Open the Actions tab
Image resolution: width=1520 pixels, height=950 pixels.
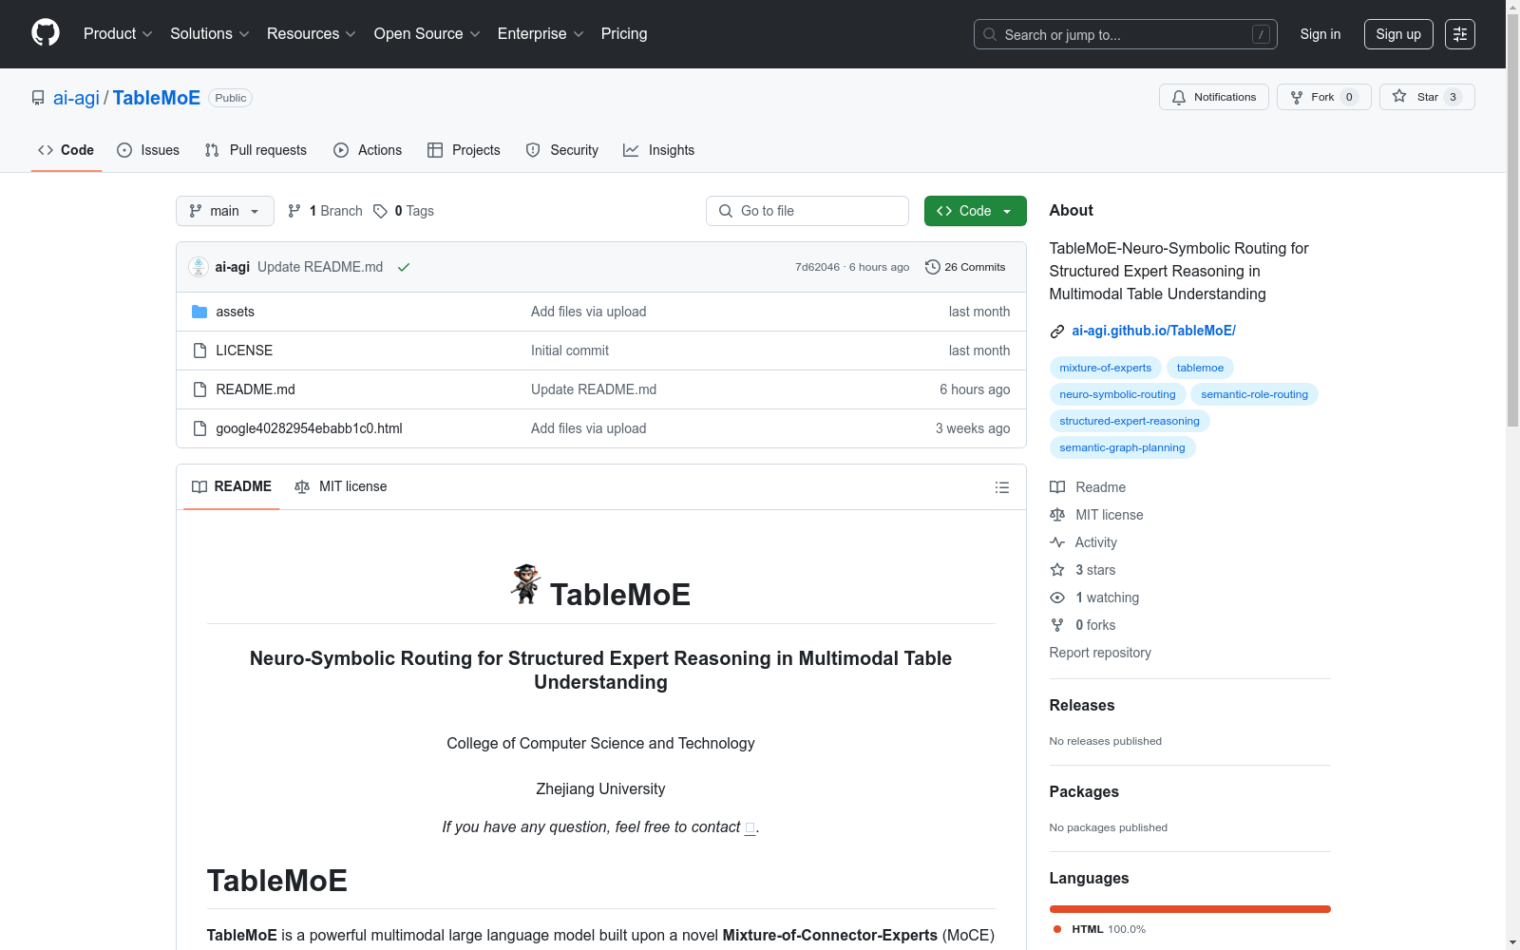tap(368, 150)
